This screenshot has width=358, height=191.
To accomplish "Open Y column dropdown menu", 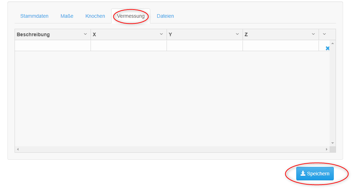I will 238,34.
